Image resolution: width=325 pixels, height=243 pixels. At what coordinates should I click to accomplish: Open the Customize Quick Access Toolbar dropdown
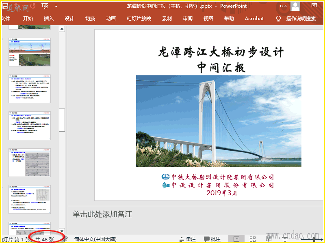point(56,6)
